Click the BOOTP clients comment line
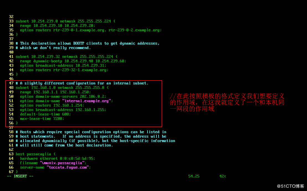This screenshot has height=191, width=307. (x=87, y=43)
